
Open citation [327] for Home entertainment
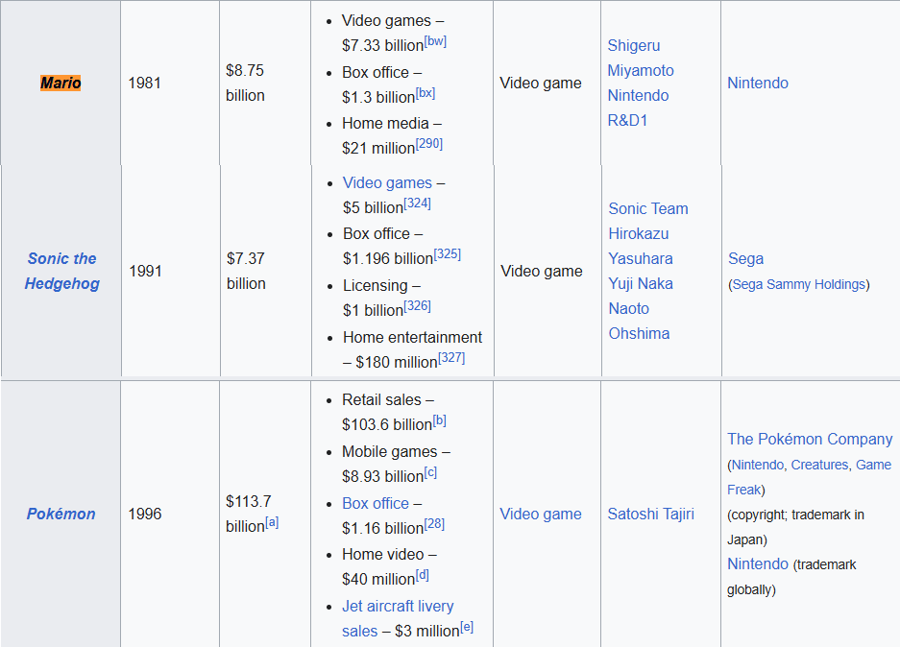click(451, 358)
